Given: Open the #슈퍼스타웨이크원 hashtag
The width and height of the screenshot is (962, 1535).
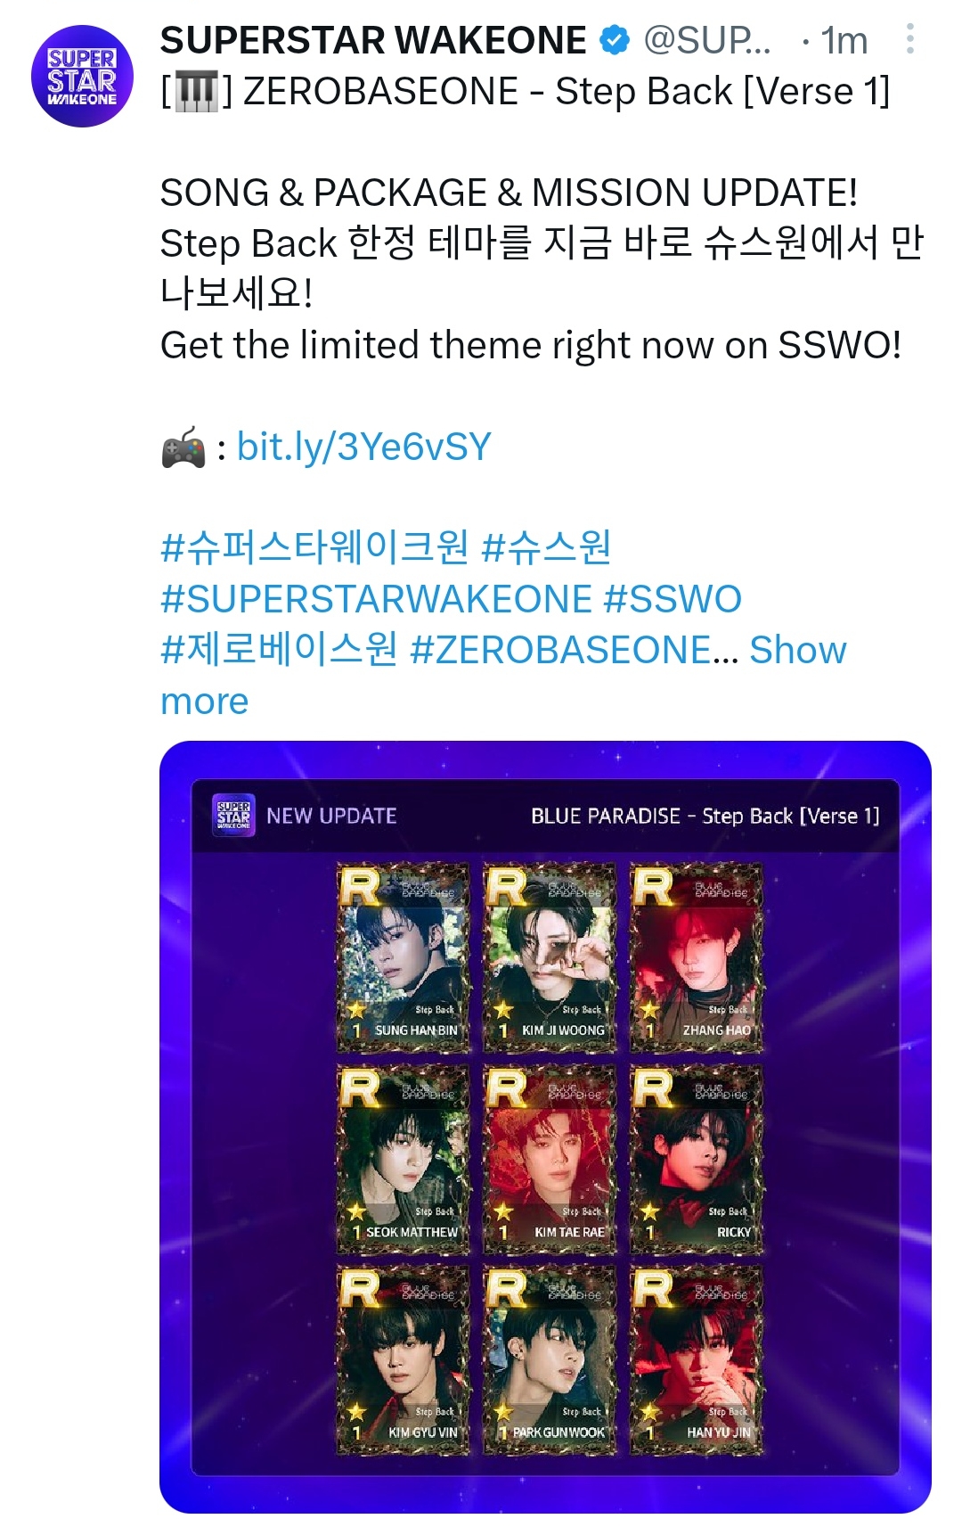Looking at the screenshot, I should pyautogui.click(x=314, y=547).
